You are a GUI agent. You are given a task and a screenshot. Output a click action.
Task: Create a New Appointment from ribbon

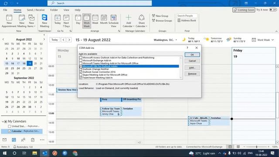click(x=9, y=21)
